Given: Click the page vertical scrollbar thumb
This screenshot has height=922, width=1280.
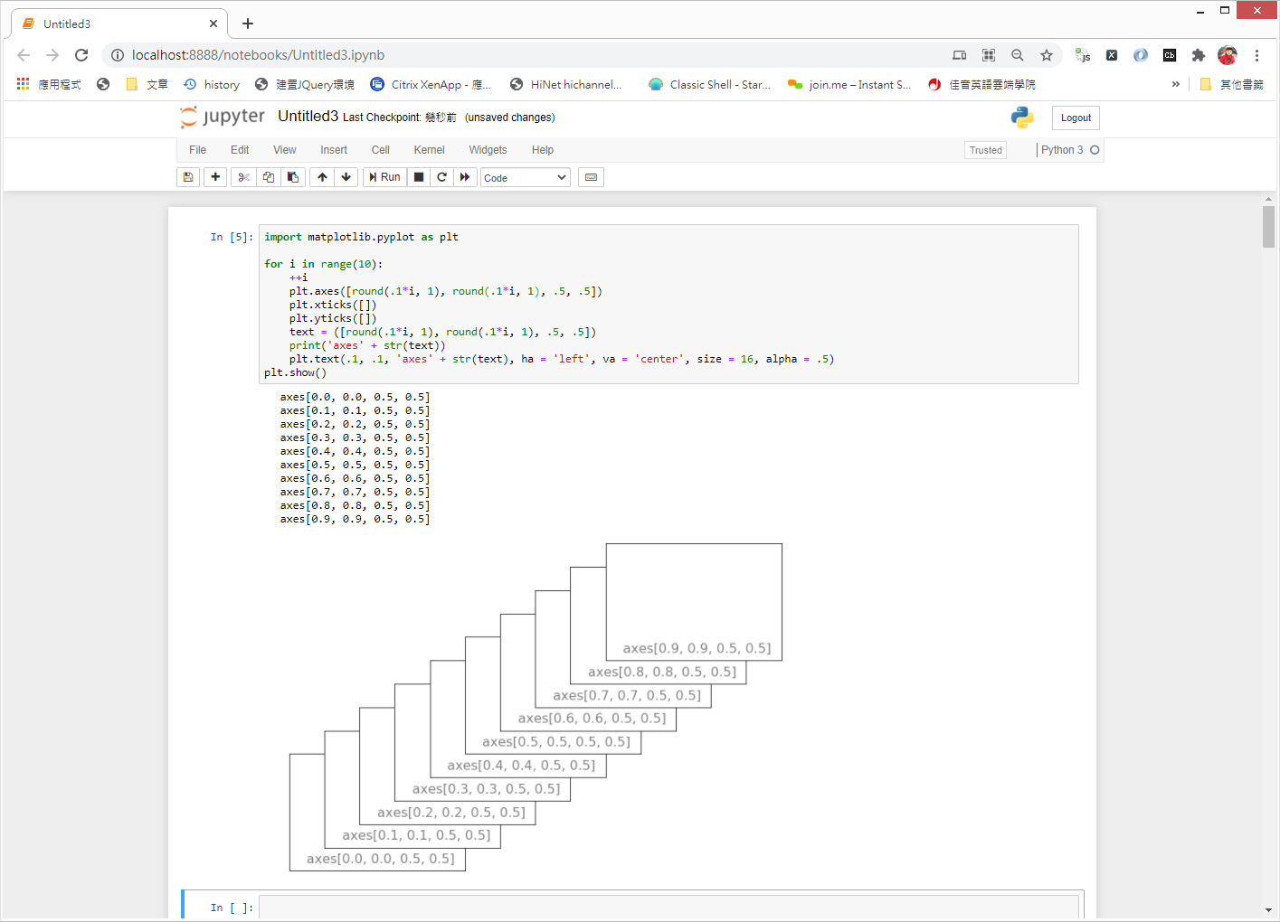Looking at the screenshot, I should coord(1268,226).
